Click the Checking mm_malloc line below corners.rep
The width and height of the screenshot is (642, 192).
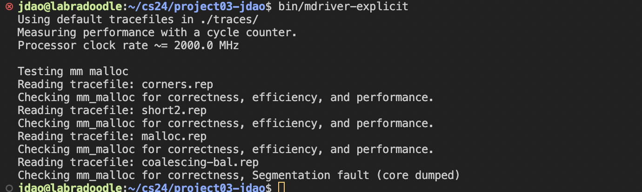[x=226, y=98]
